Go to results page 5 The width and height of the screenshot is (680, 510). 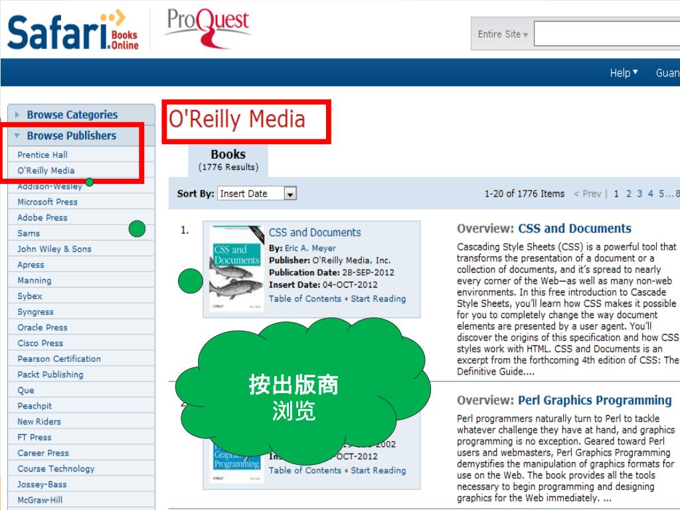[662, 194]
